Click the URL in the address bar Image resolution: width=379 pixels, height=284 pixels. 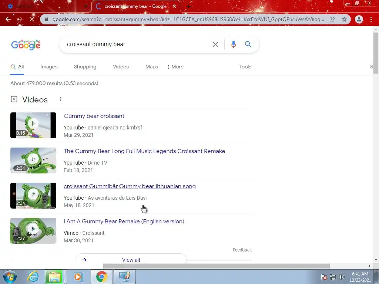click(x=188, y=19)
